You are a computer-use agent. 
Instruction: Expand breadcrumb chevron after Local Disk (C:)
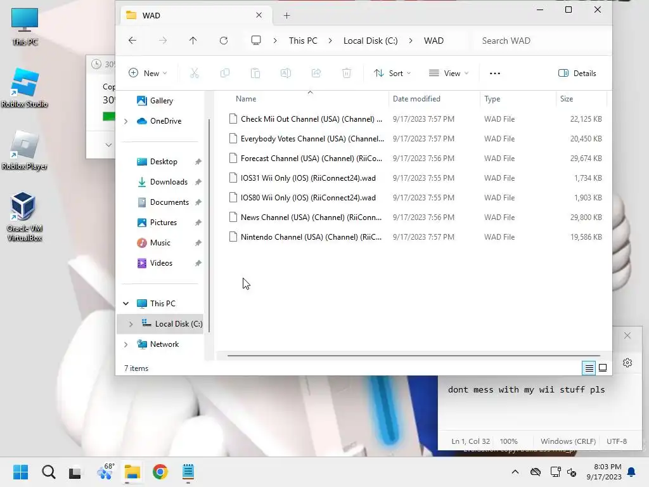[x=411, y=41]
